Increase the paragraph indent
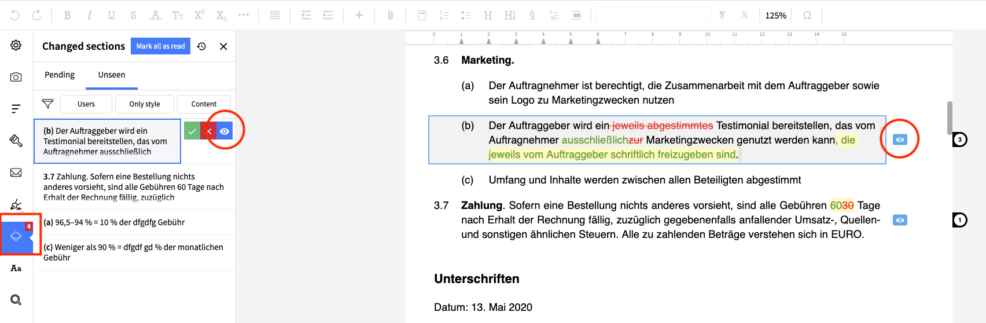 point(328,15)
